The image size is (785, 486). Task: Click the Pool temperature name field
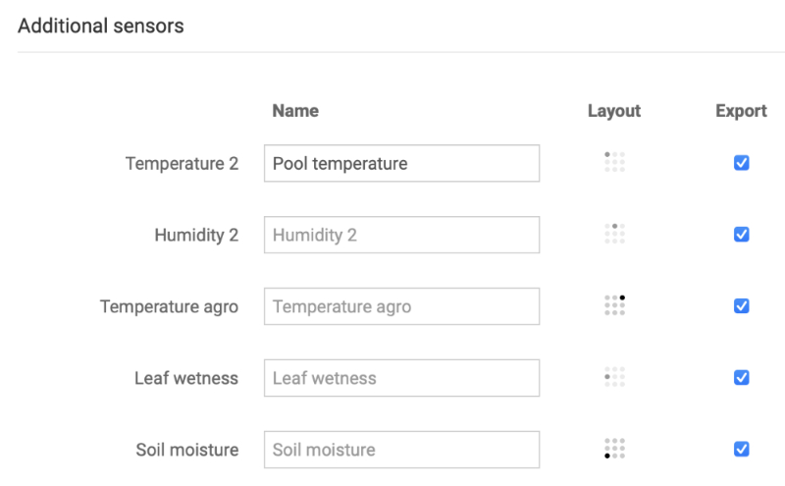(x=401, y=163)
